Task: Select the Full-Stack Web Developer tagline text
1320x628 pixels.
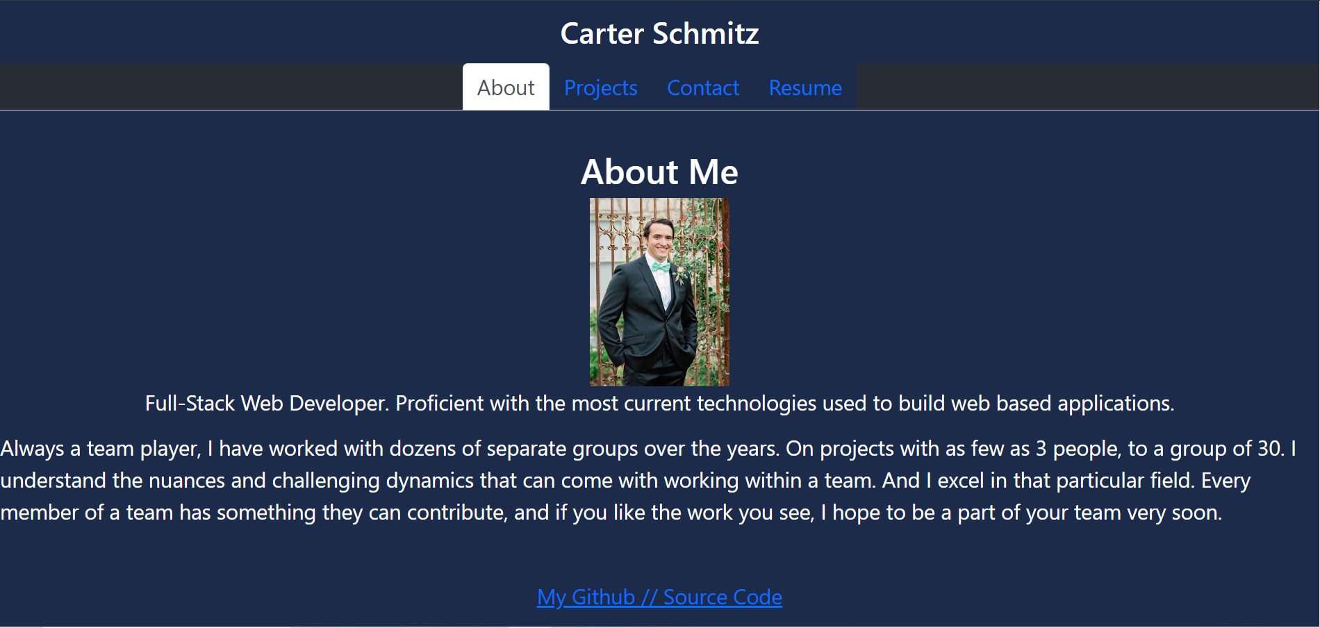Action: (659, 403)
